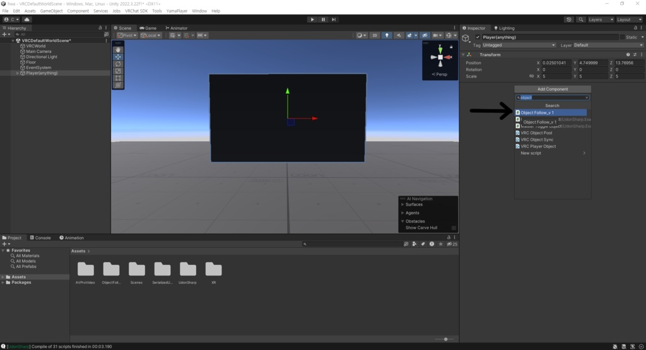Select the Rect tool
The image size is (646, 350).
[x=118, y=78]
